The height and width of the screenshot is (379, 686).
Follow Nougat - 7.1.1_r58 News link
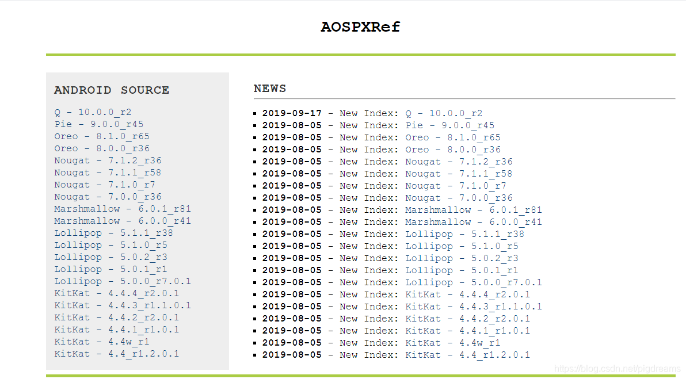point(459,174)
